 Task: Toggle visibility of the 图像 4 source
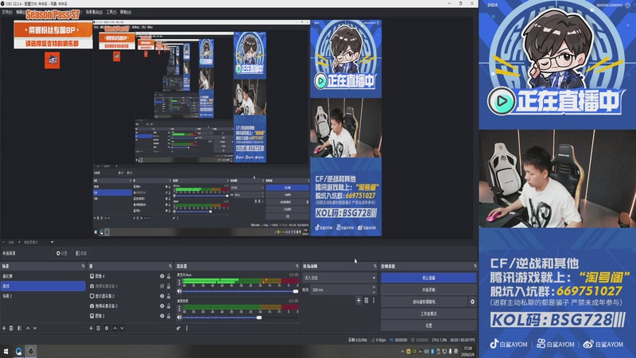coord(162,276)
